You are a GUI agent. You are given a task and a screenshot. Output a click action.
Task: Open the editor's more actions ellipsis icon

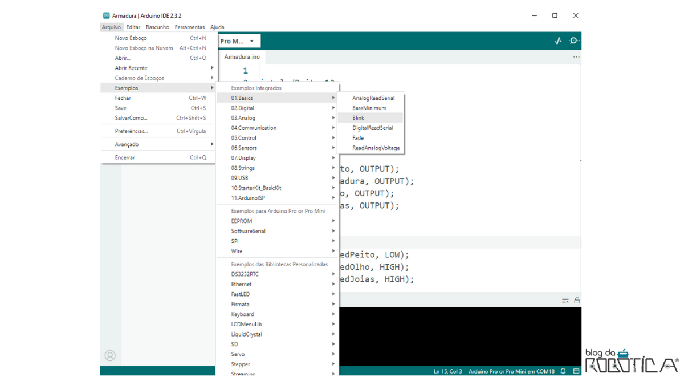[x=576, y=57]
